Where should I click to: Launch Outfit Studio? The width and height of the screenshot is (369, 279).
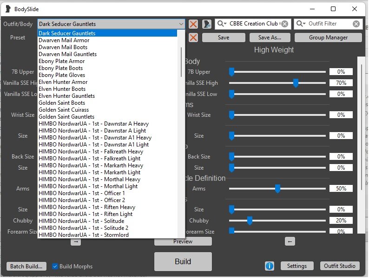click(340, 266)
